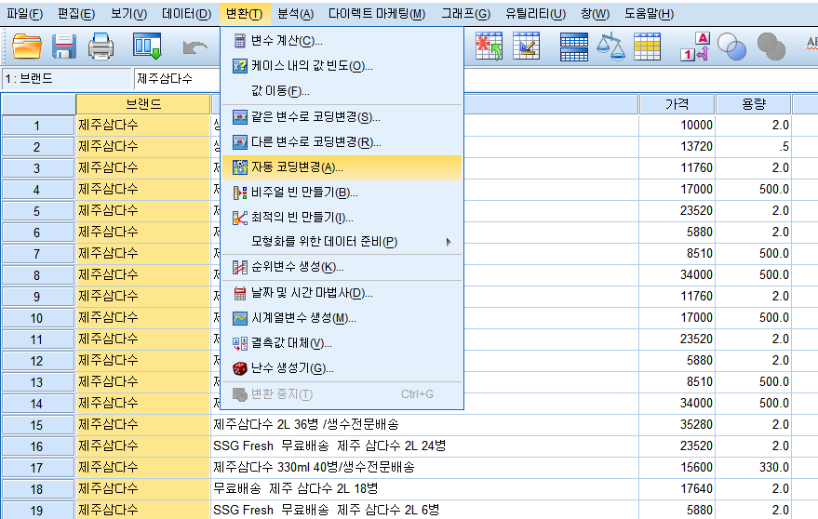This screenshot has height=519, width=818.
Task: Click cell '제주삼다수 330ml 40병/생수전문배송'
Action: (425, 467)
